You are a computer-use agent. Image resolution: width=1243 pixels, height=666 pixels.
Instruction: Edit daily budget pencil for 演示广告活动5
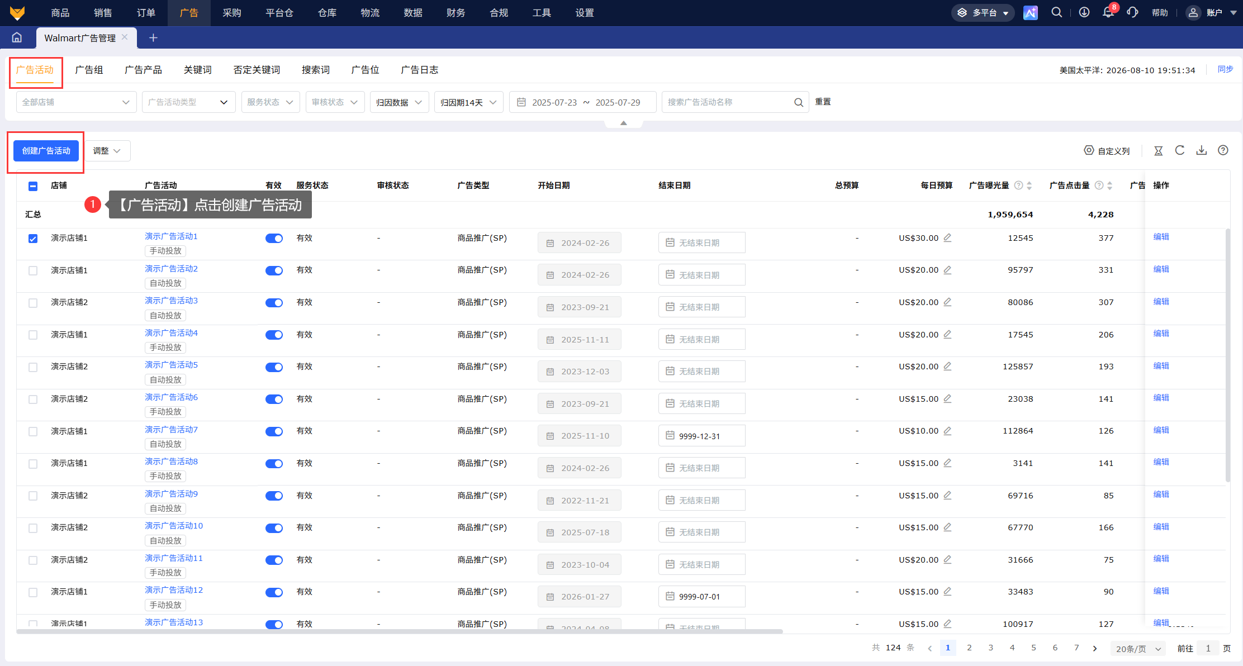(947, 367)
